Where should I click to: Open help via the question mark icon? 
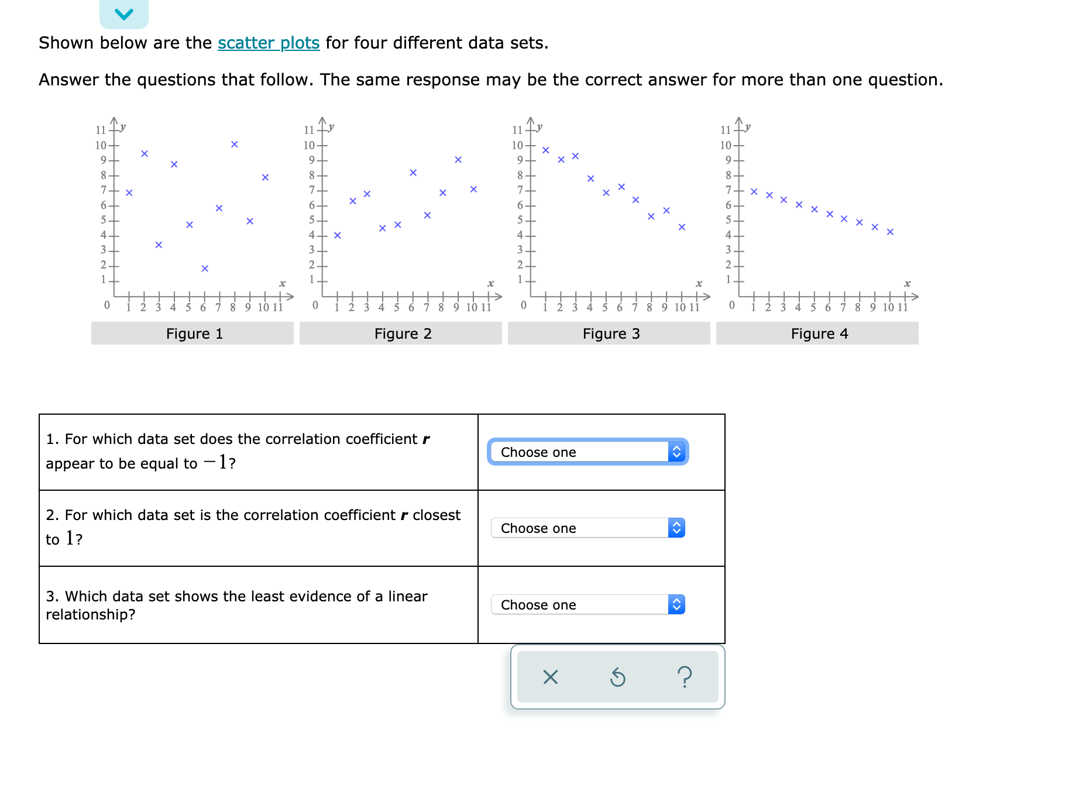pyautogui.click(x=685, y=677)
